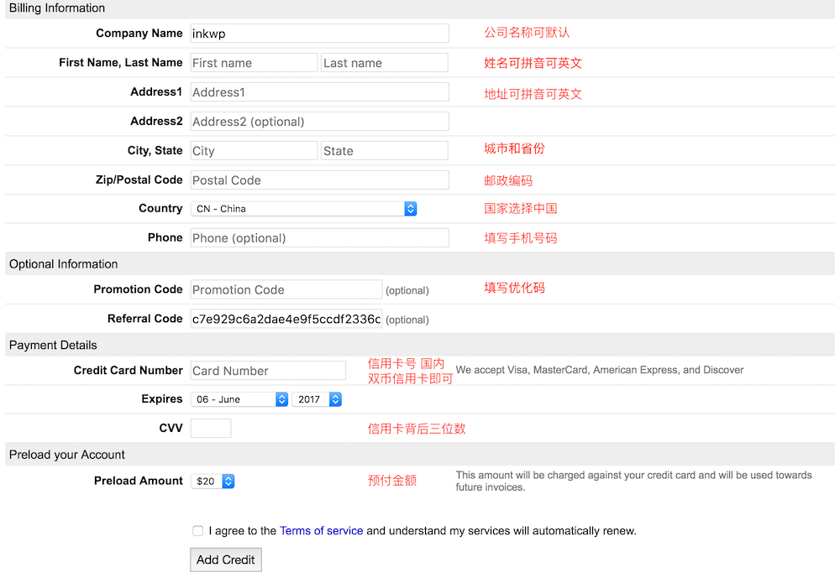Screen dimensions: 840x583
Task: Check the Terms of service agreement checkbox
Action: 197,531
